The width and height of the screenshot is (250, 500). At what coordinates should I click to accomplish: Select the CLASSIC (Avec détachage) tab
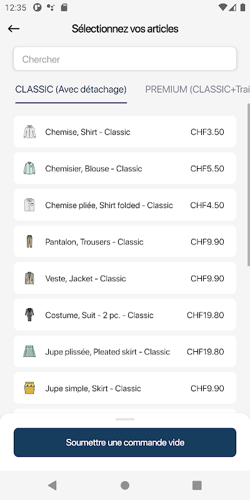point(71,89)
